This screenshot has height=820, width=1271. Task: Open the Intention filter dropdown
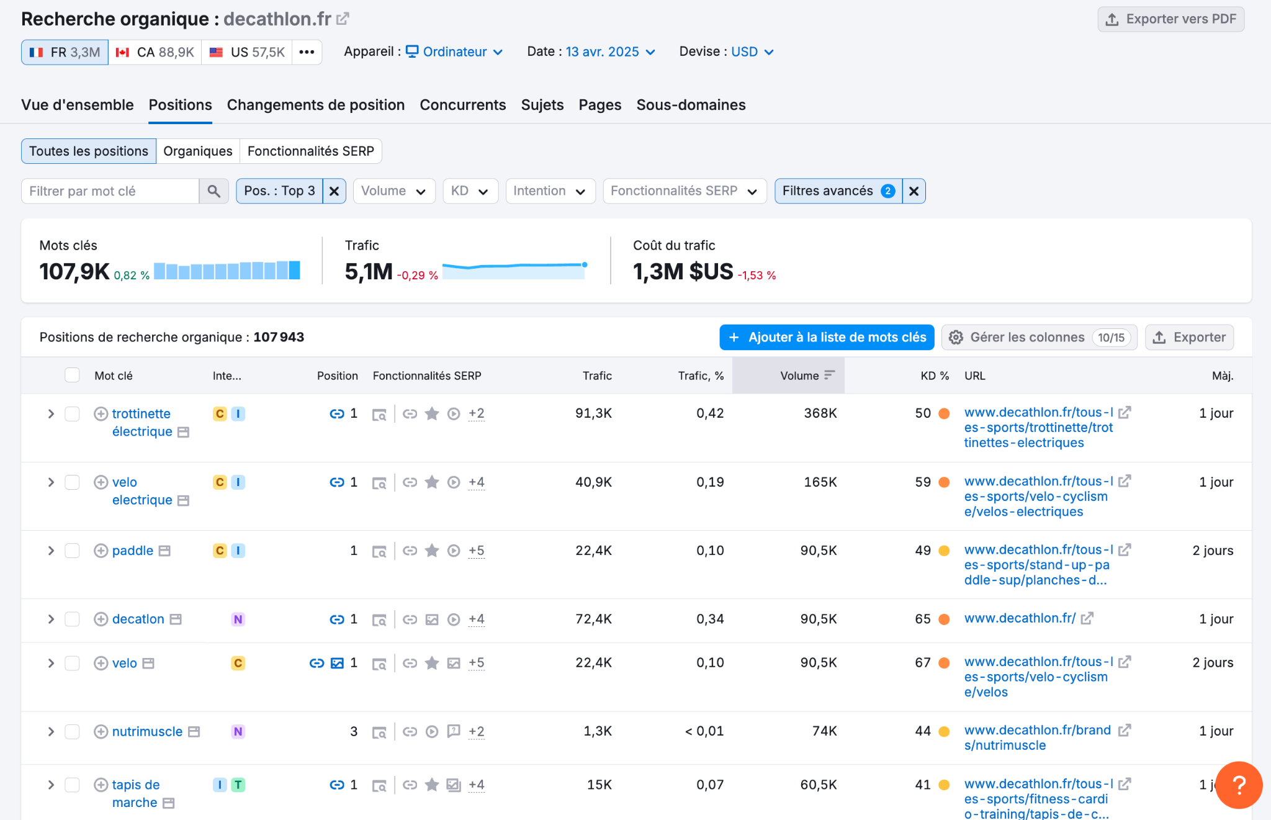tap(550, 191)
